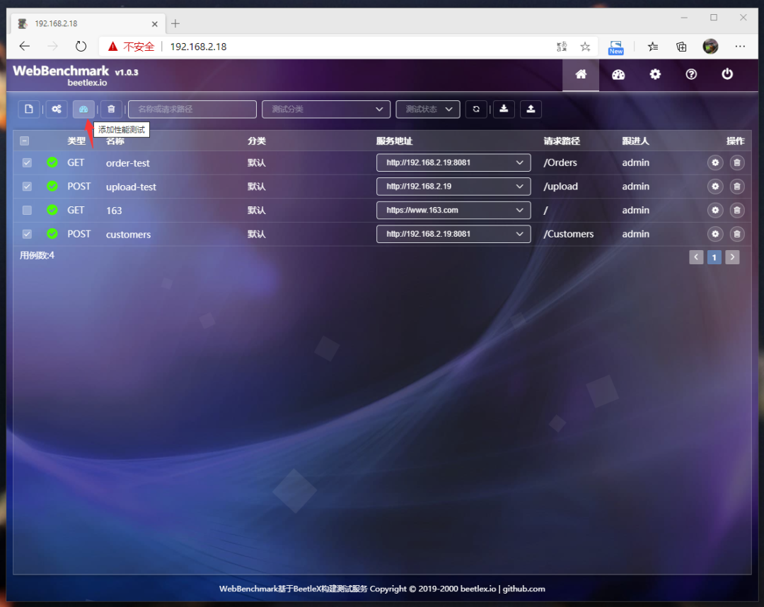Click the /Customers request path cell
The width and height of the screenshot is (764, 607).
(x=569, y=234)
